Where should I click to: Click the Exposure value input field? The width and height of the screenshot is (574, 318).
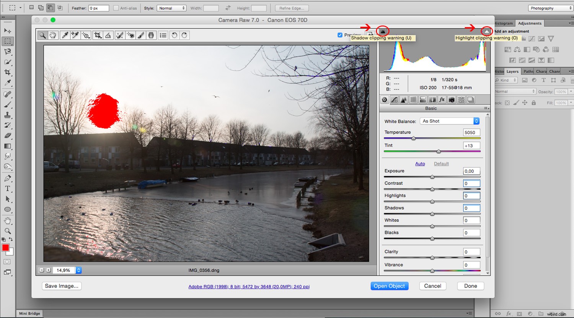tap(471, 171)
